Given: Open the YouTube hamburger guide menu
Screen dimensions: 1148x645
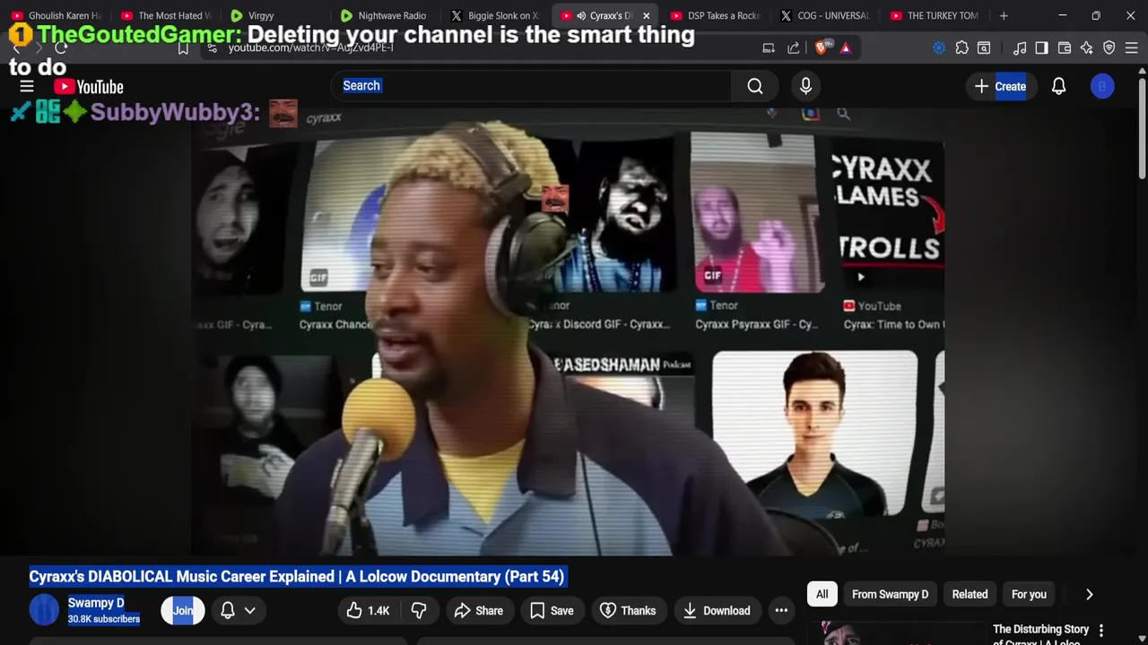Looking at the screenshot, I should pyautogui.click(x=27, y=86).
